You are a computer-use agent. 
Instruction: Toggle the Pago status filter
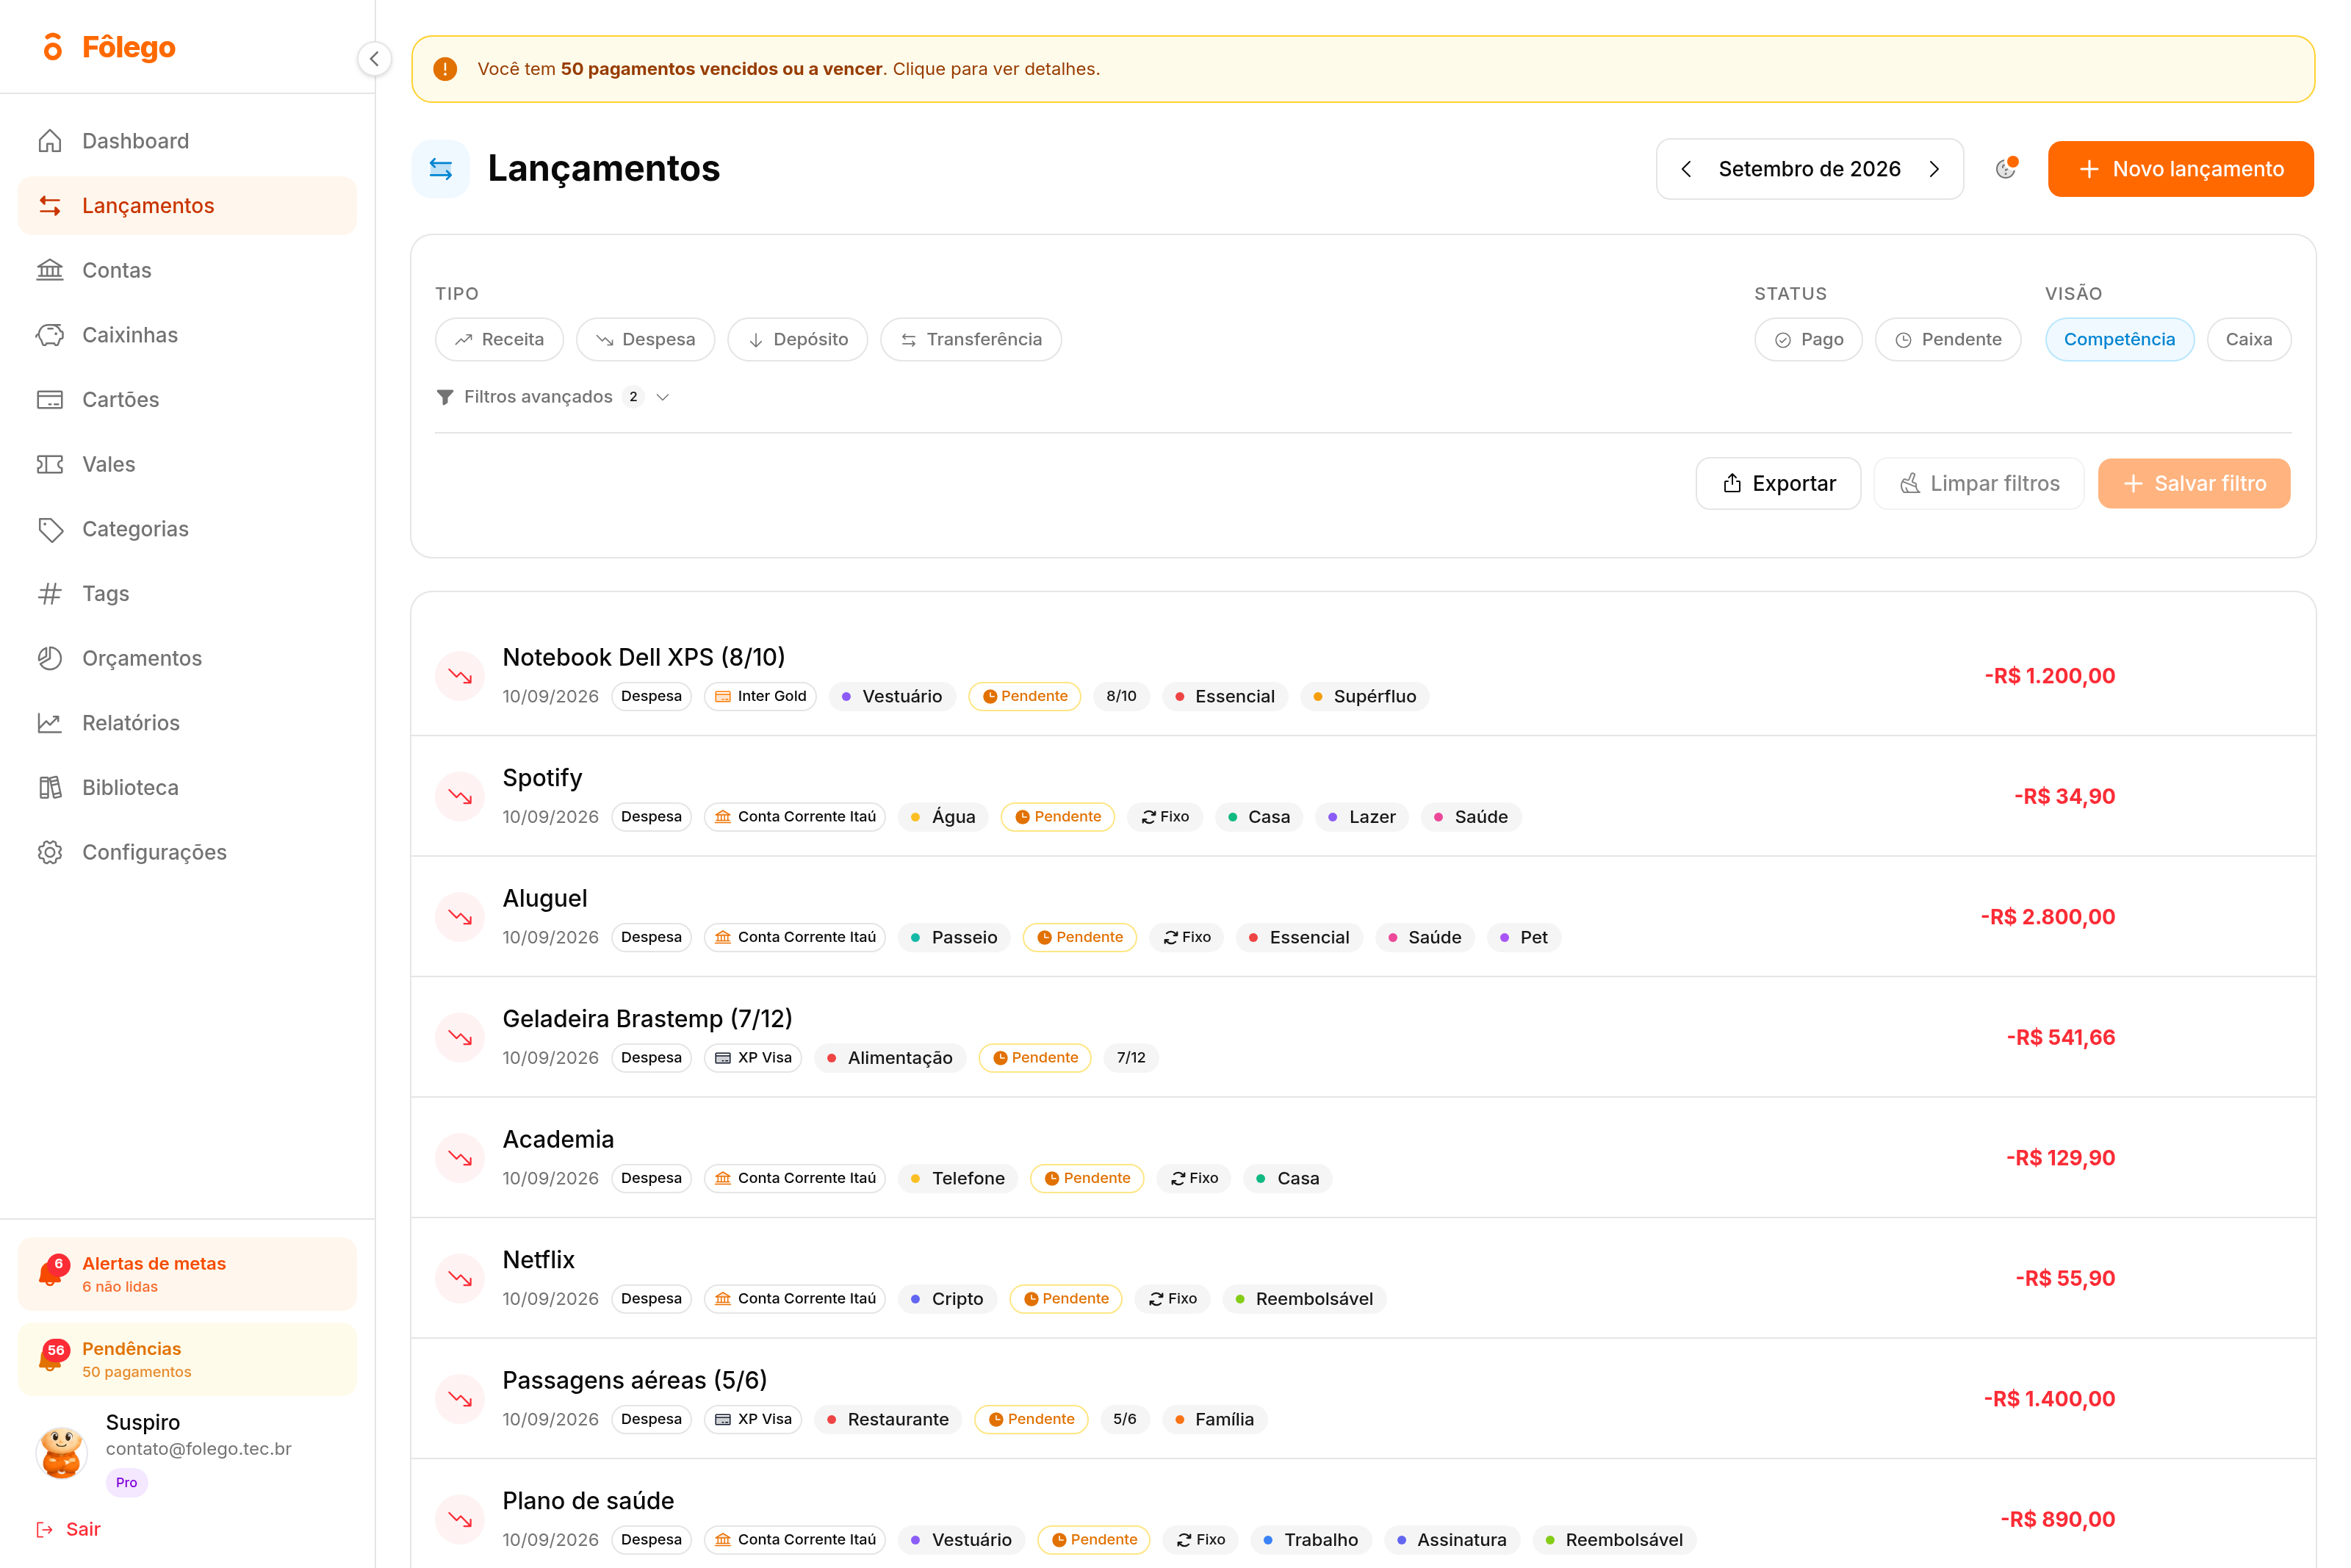1810,340
